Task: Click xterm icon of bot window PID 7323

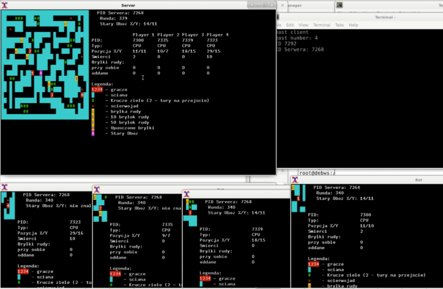Action: click(4, 187)
